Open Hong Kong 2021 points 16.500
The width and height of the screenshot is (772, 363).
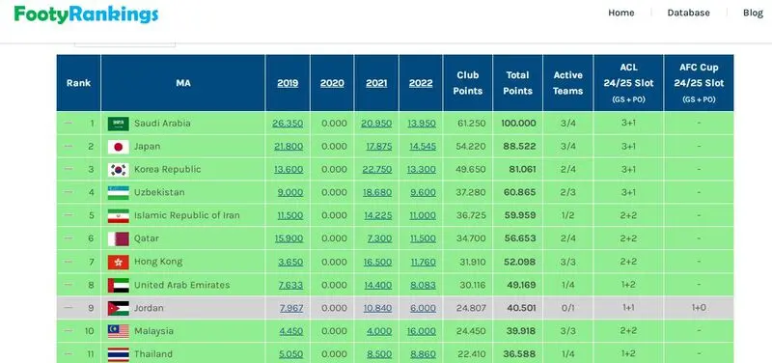[x=377, y=262]
